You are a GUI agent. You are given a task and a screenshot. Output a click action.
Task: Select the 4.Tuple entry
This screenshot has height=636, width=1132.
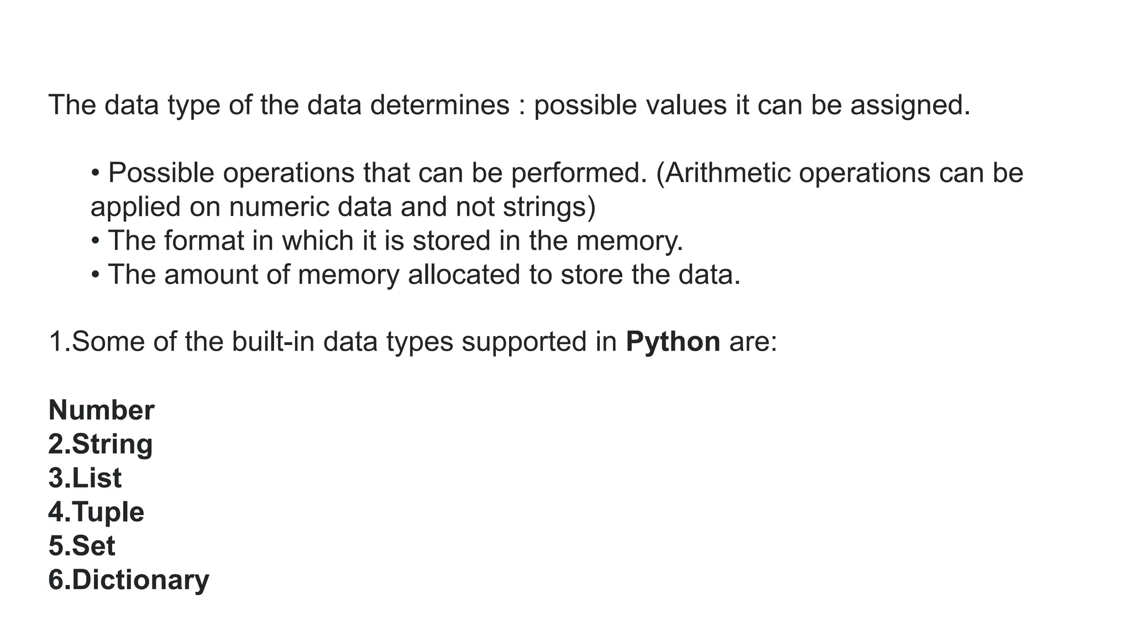96,513
